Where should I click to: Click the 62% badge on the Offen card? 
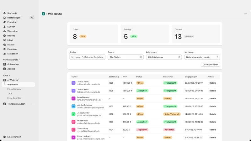(x=83, y=36)
